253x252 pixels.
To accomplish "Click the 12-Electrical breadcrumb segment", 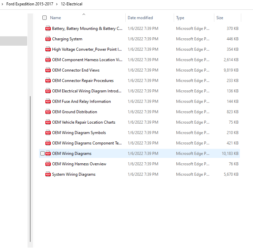I will pyautogui.click(x=72, y=4).
